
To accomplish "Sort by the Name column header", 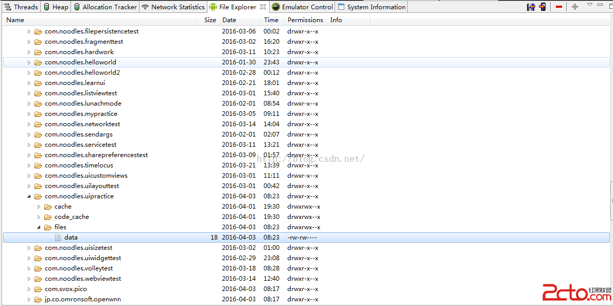I will coord(100,20).
